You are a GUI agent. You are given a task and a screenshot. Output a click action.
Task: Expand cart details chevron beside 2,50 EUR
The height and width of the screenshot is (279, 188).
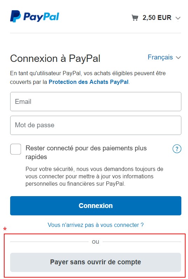click(178, 18)
